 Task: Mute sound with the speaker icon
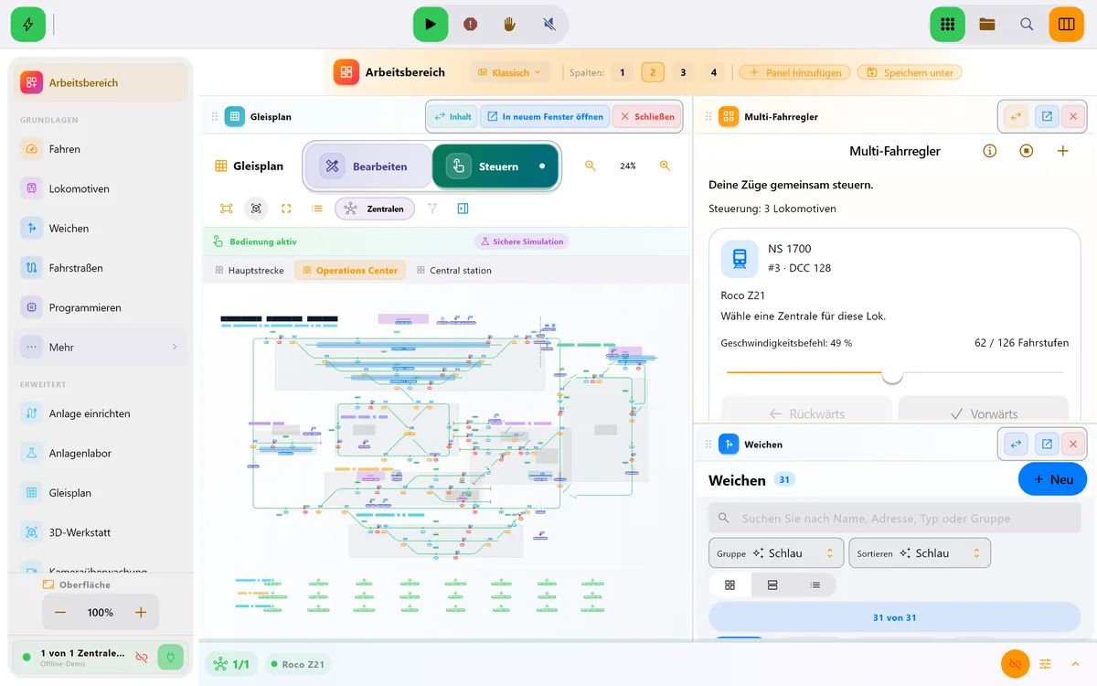coord(549,24)
